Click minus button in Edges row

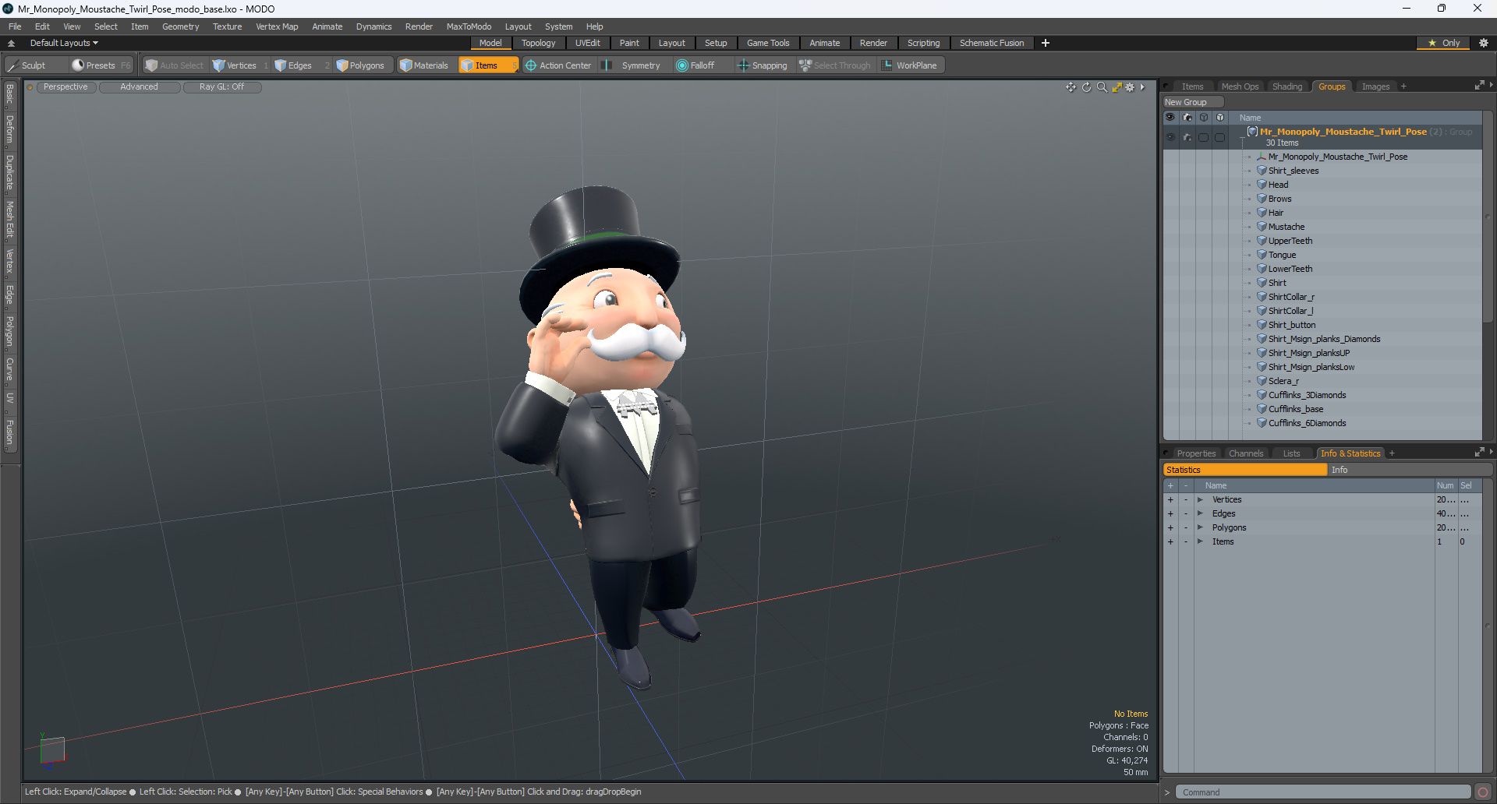coord(1186,514)
